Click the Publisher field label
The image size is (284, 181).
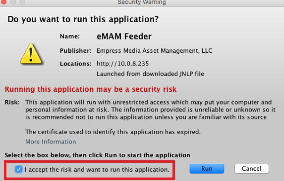tap(75, 51)
